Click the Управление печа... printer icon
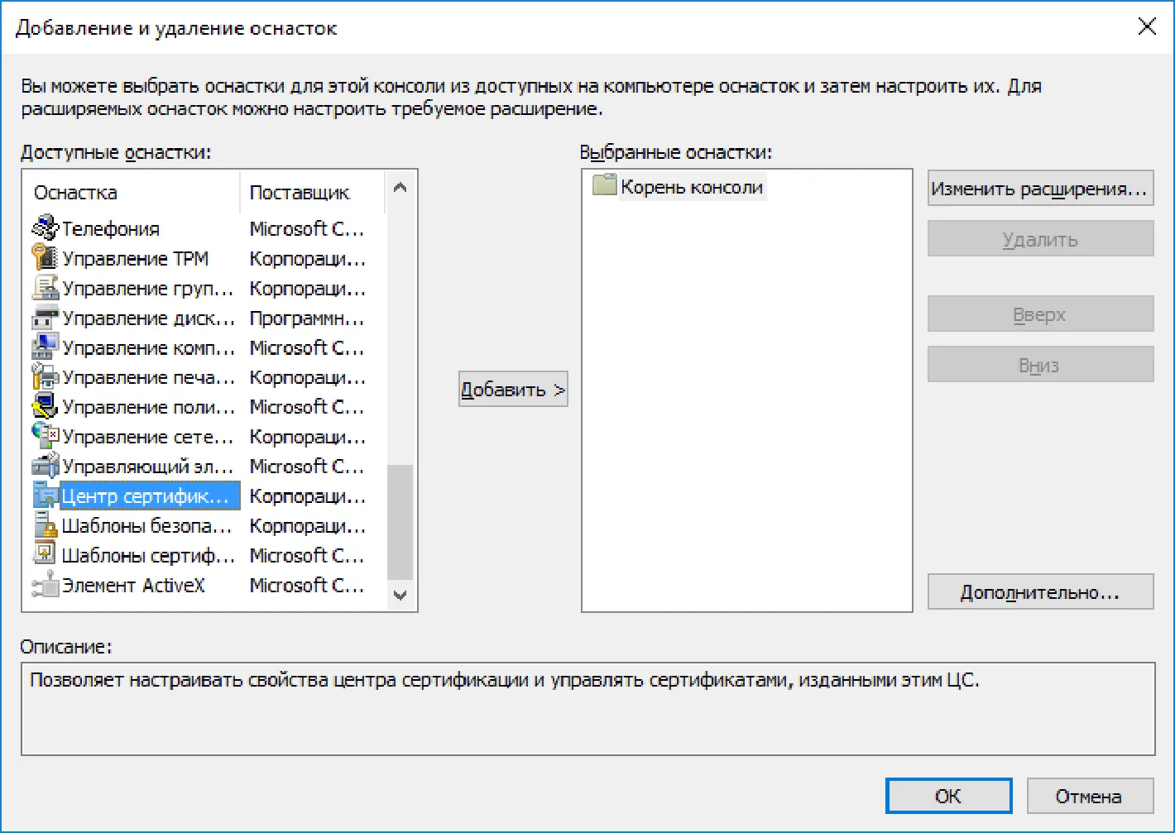This screenshot has width=1175, height=833. 46,377
